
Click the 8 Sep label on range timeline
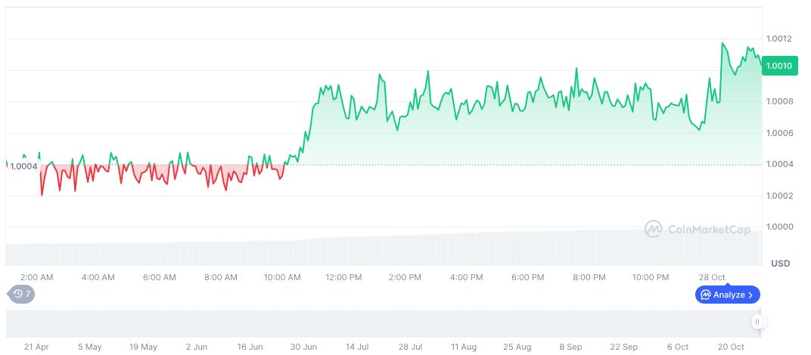tap(570, 347)
